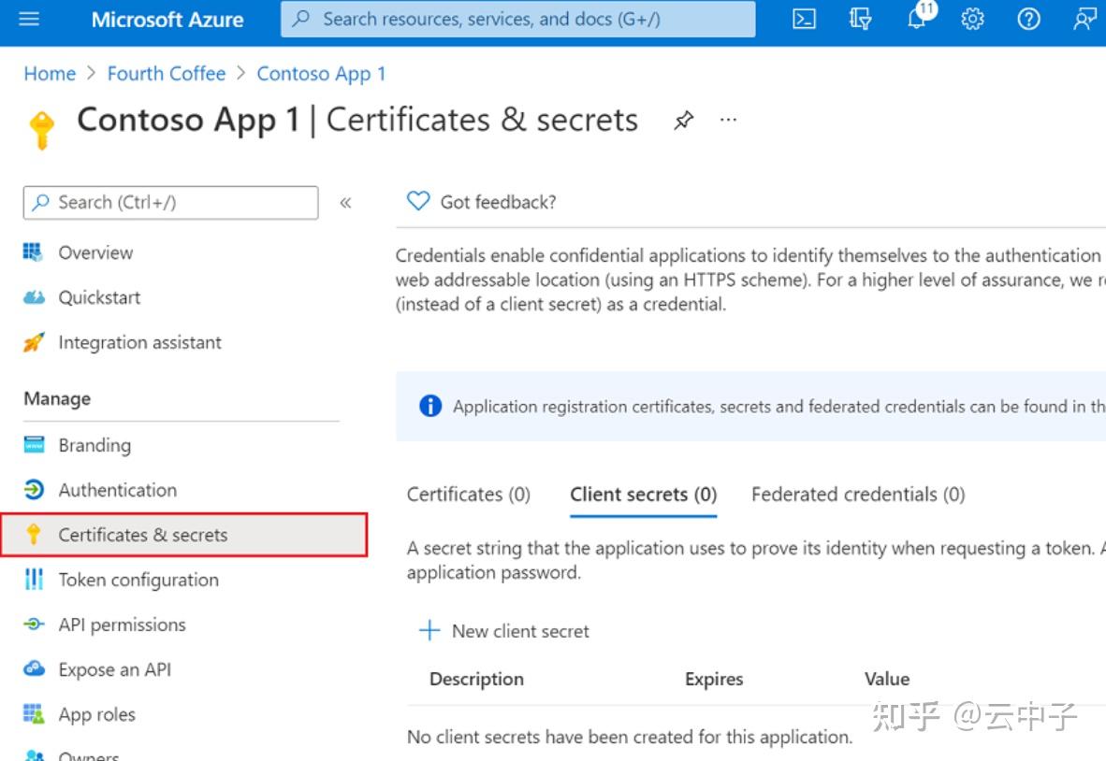
Task: Go to Token configuration
Action: pyautogui.click(x=138, y=580)
